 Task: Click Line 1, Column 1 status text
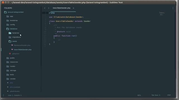pos(15,95)
